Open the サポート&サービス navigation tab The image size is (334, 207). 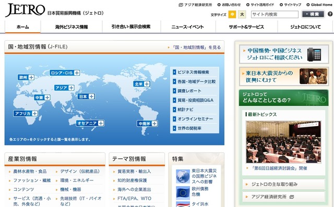(x=246, y=27)
